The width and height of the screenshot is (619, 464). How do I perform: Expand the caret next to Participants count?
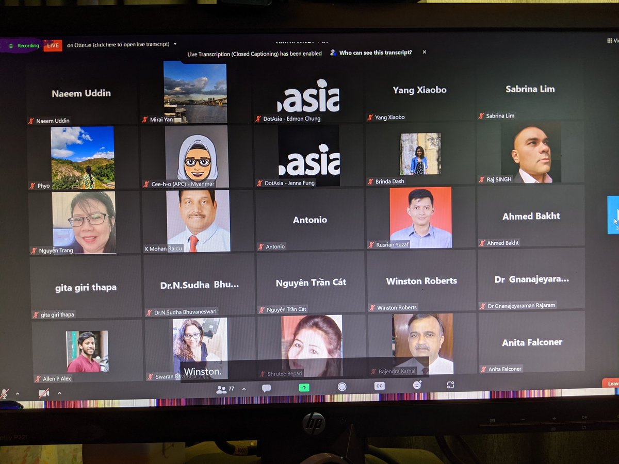[244, 389]
